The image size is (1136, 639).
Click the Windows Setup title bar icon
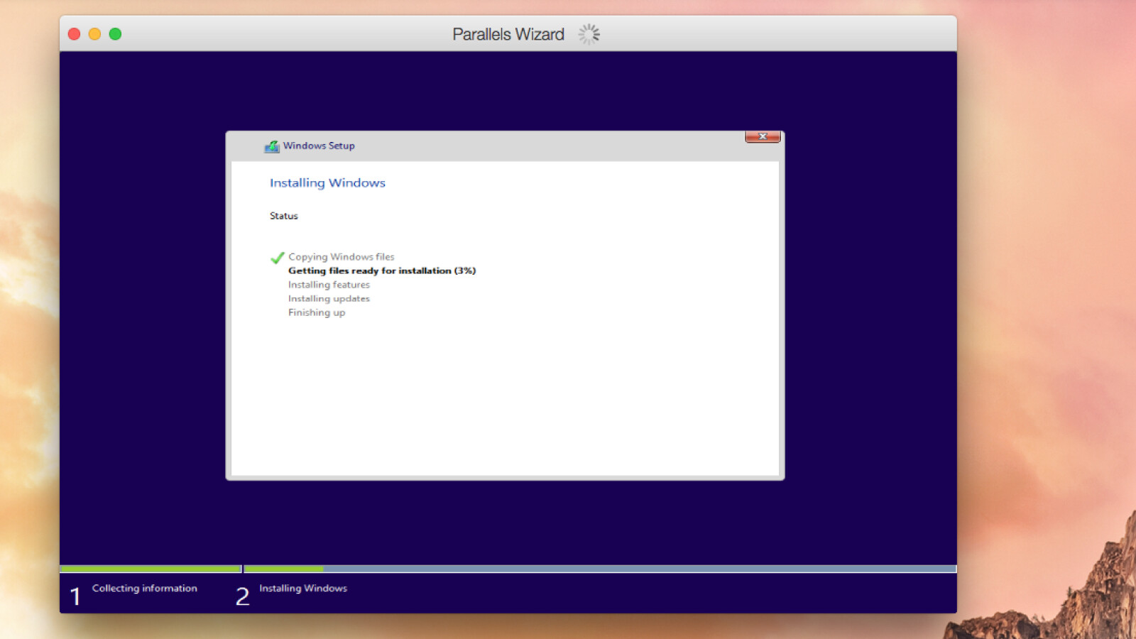[x=272, y=146]
